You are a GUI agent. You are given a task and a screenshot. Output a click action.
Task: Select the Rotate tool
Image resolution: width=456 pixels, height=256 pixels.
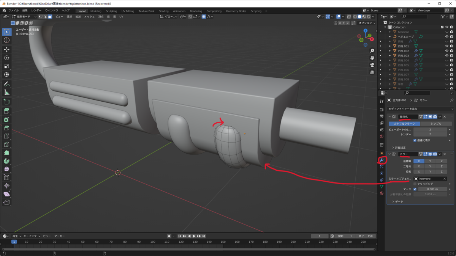click(x=6, y=58)
